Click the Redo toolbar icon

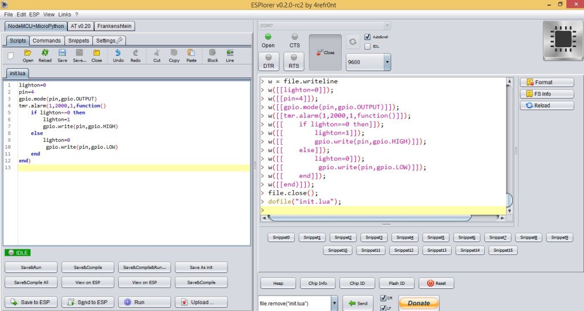pyautogui.click(x=136, y=55)
